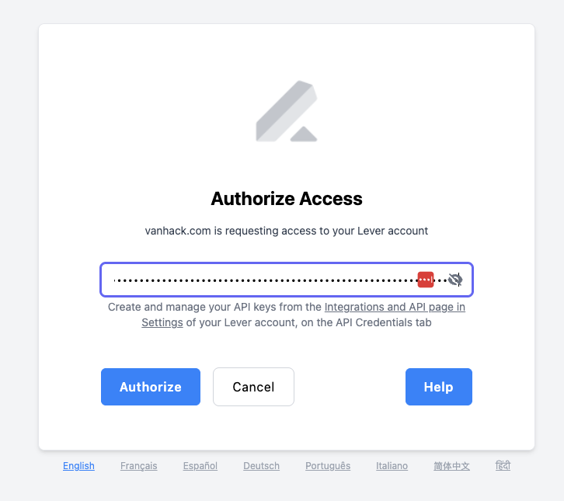Image resolution: width=564 pixels, height=501 pixels.
Task: Click the Authorize button
Action: [151, 387]
